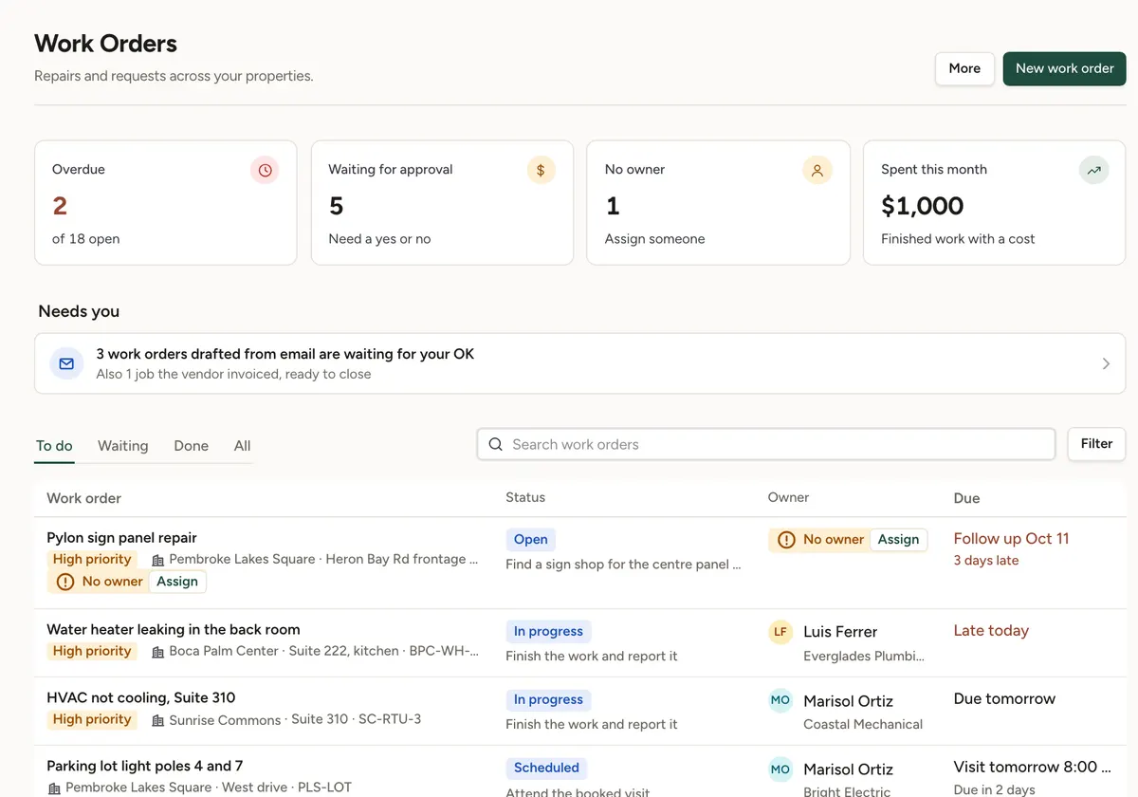Create a New work order
The image size is (1138, 797).
tap(1064, 68)
